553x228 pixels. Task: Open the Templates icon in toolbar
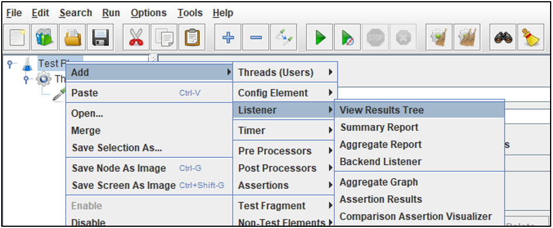click(x=45, y=37)
